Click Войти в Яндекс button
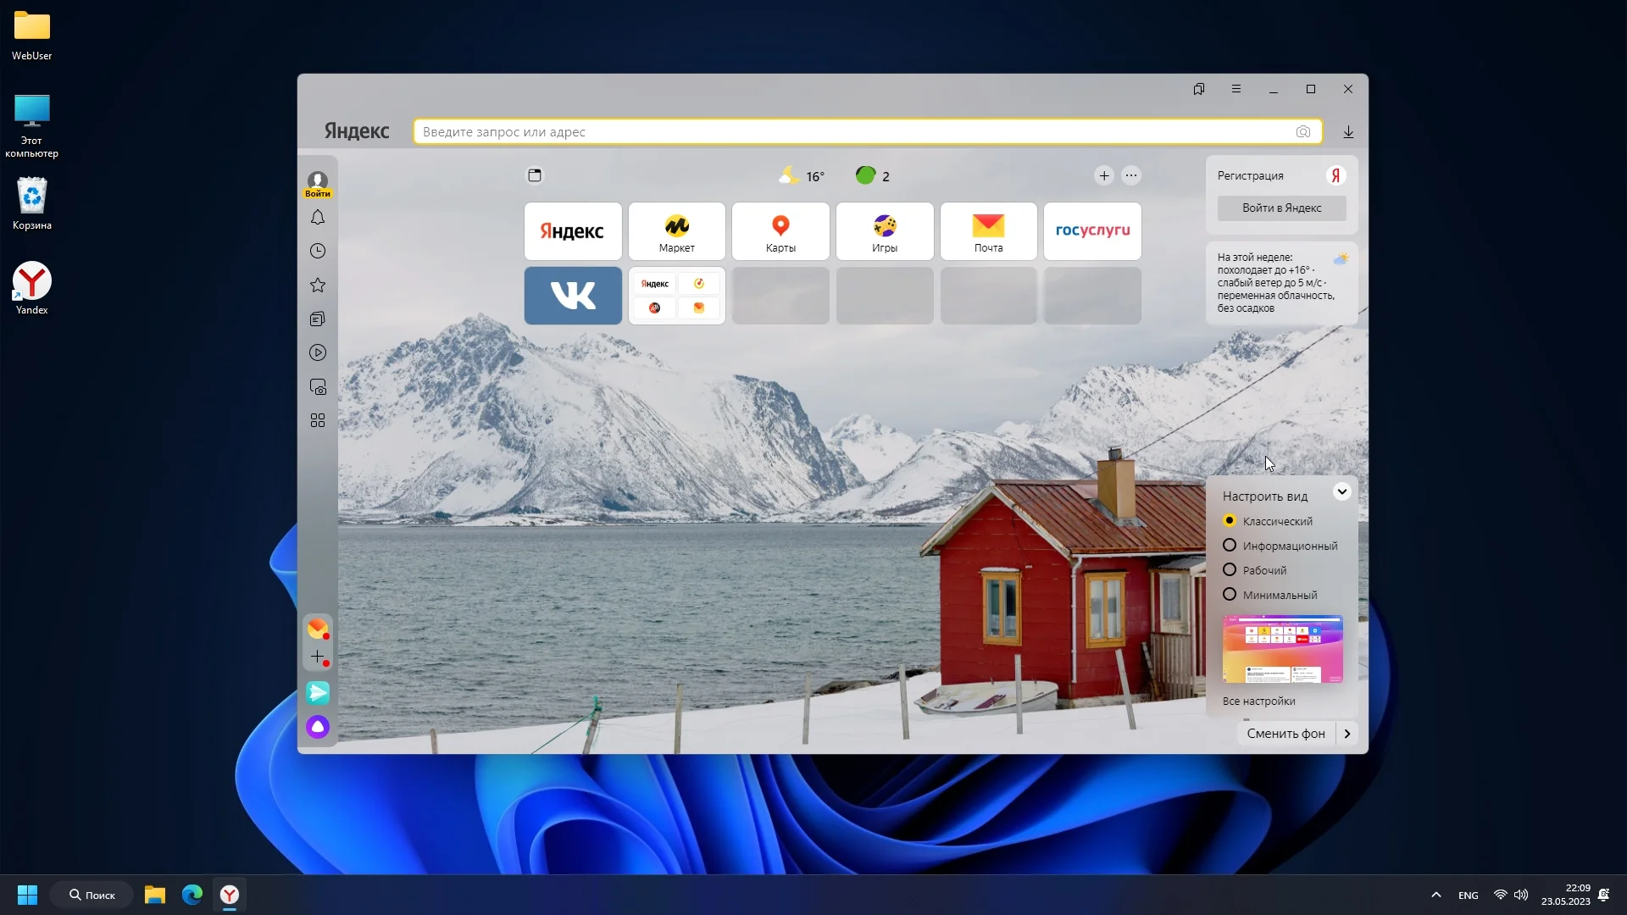Viewport: 1627px width, 915px height. 1281,208
